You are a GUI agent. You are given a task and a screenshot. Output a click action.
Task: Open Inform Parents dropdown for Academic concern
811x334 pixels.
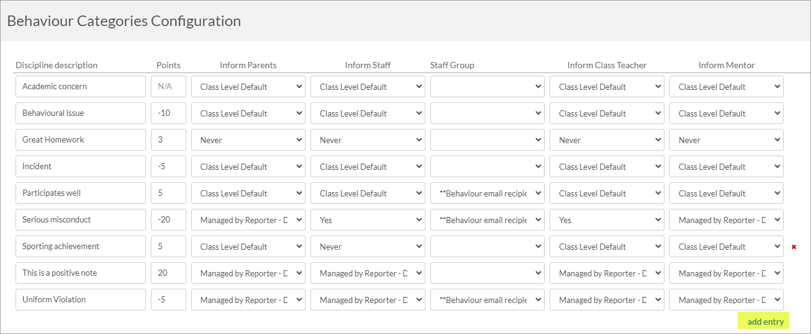click(248, 87)
